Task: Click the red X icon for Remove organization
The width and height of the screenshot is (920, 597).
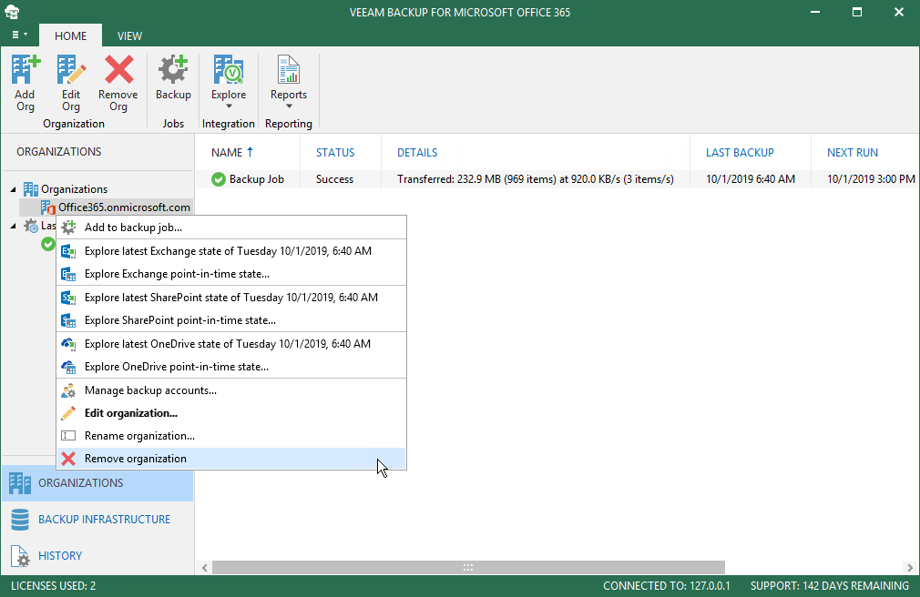Action: [x=68, y=459]
